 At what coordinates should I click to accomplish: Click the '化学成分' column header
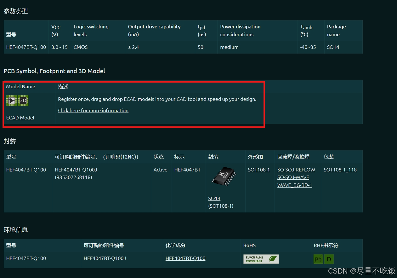(175, 245)
